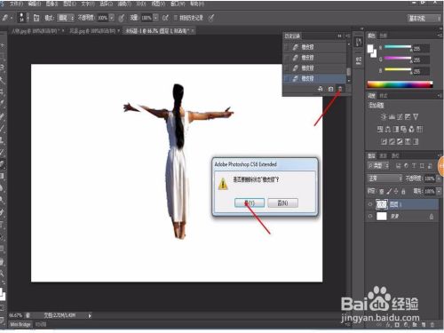Create a new document from the current history state
Viewport: 444px width, 333px height.
321,89
